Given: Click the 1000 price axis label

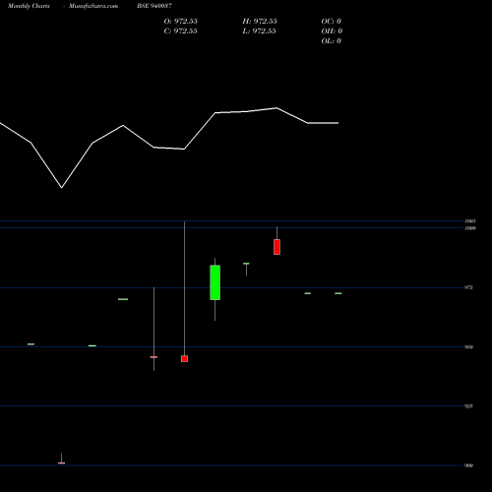Looking at the screenshot, I should click(x=470, y=228).
